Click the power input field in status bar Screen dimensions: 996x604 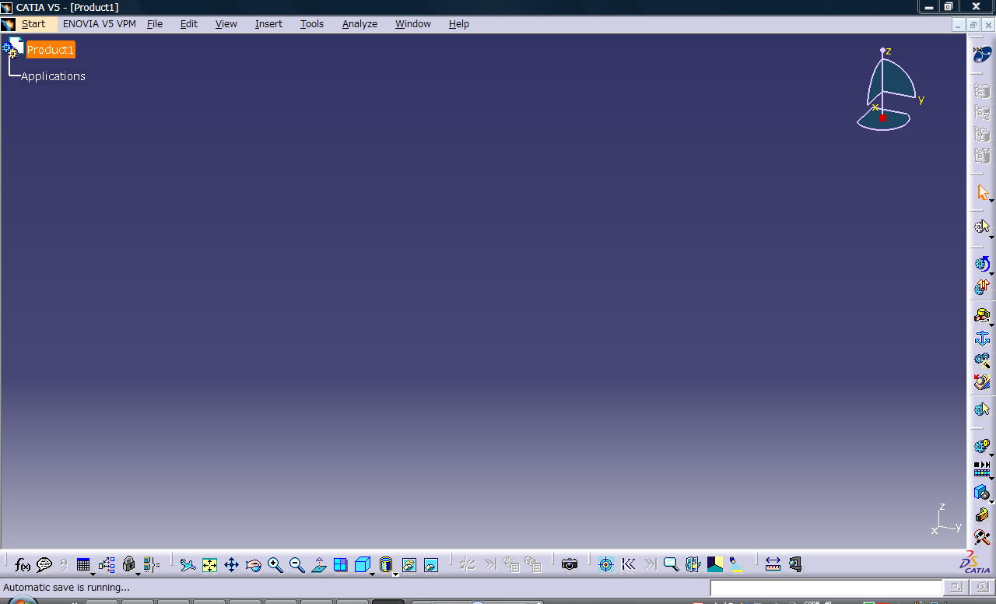(826, 588)
